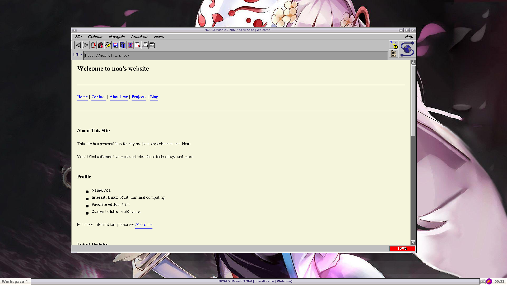
Task: Go to the Home document icon
Action: [x=101, y=45]
